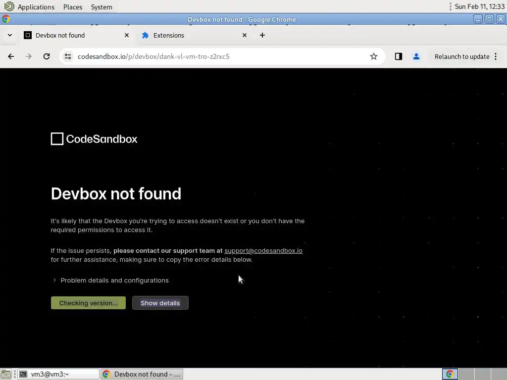The image size is (507, 380).
Task: Switch to the vm3@vm3:~ terminal window
Action: coord(58,374)
